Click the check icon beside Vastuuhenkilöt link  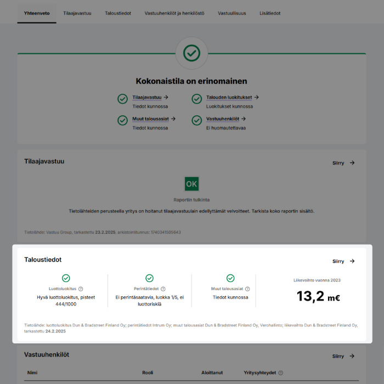[196, 120]
